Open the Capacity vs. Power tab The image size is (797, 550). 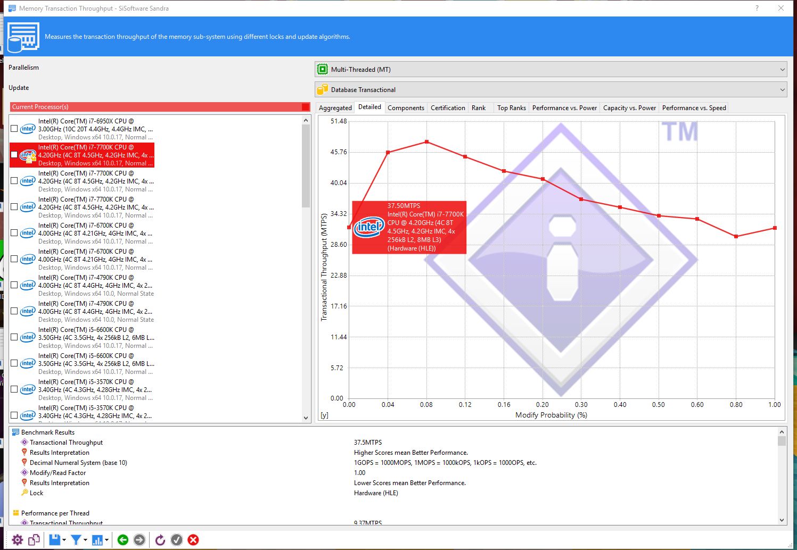tap(629, 108)
